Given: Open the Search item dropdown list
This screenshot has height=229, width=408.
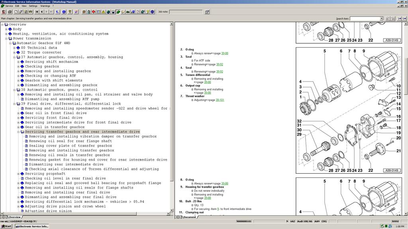Looking at the screenshot, I should pyautogui.click(x=381, y=18).
